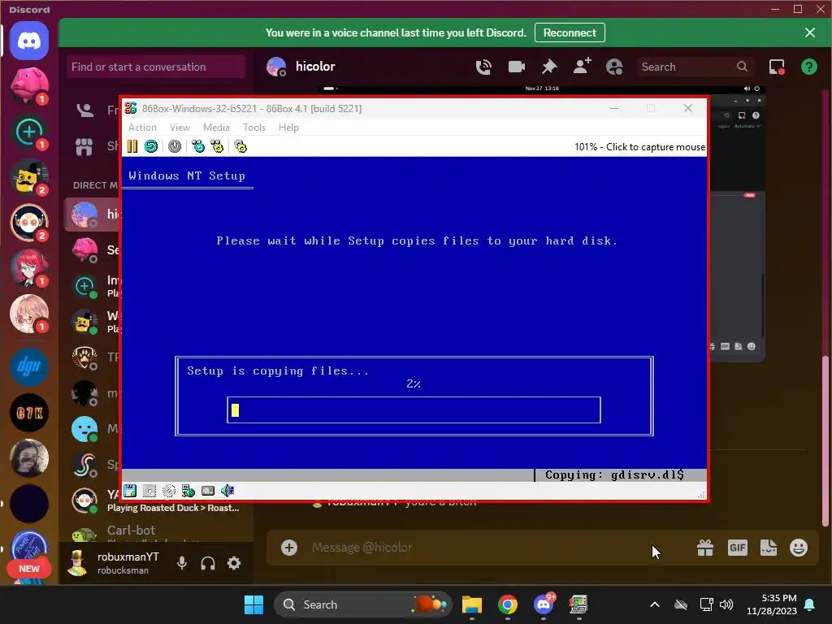832x624 pixels.
Task: Open the sticker picker icon
Action: click(769, 548)
